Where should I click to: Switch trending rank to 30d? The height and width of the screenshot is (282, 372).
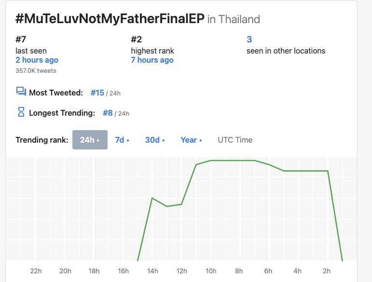click(x=155, y=140)
